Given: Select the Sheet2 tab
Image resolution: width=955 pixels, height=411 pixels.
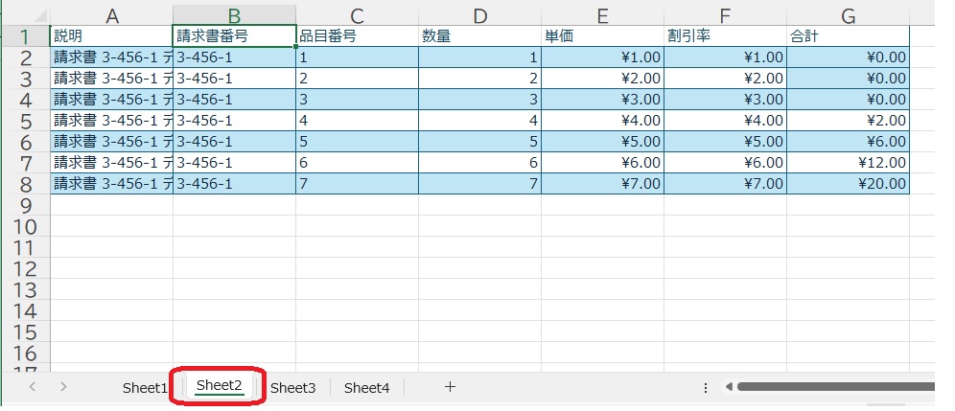Looking at the screenshot, I should 218,387.
